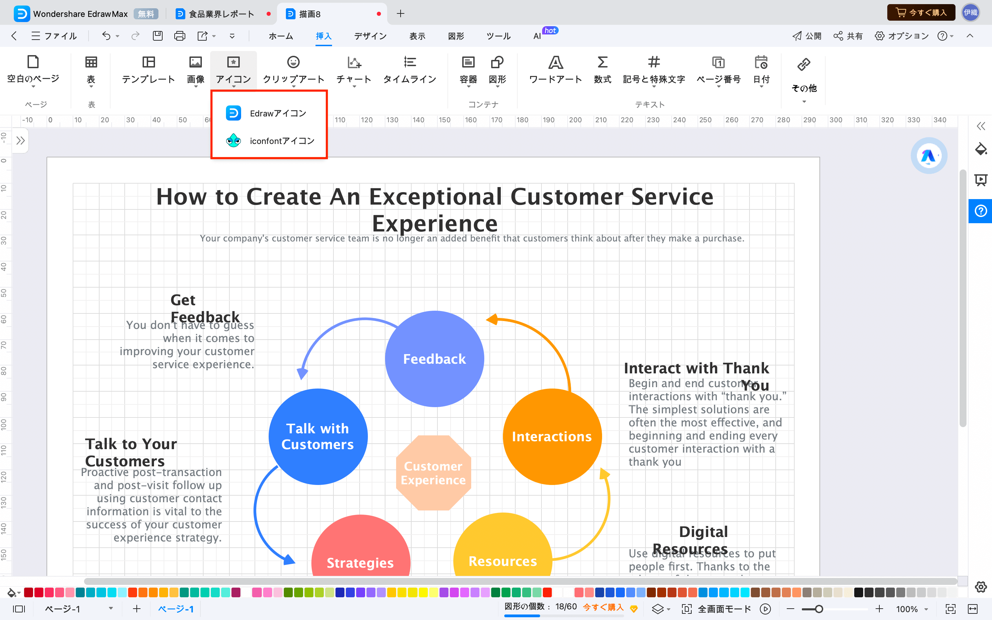Select iconfontアイコン from dropdown
The height and width of the screenshot is (620, 992).
pyautogui.click(x=269, y=141)
